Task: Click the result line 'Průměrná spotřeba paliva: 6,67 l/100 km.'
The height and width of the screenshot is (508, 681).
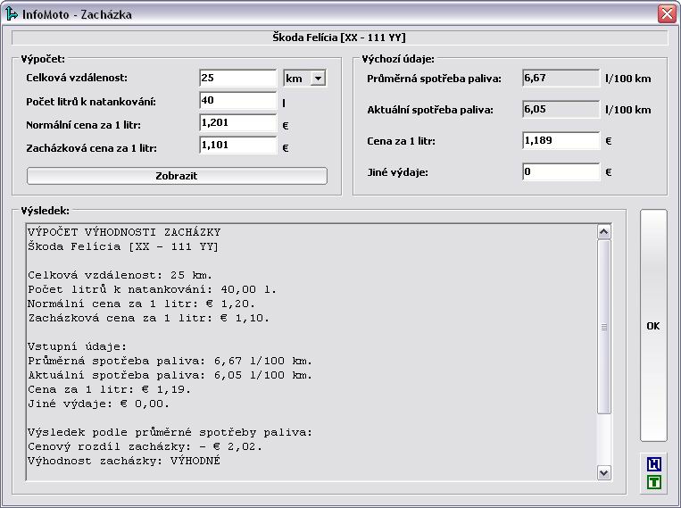Action: pyautogui.click(x=170, y=361)
